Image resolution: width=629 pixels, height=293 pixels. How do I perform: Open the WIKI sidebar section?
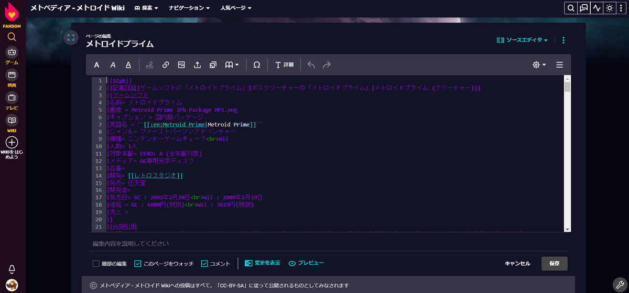(12, 124)
